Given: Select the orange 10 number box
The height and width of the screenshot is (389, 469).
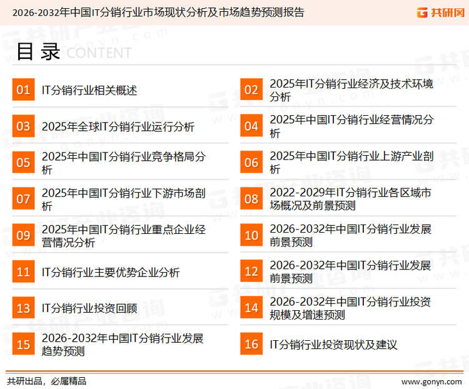Looking at the screenshot, I should click(251, 235).
